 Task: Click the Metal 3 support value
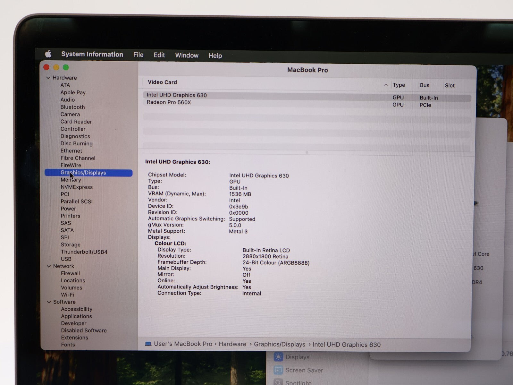click(x=238, y=231)
